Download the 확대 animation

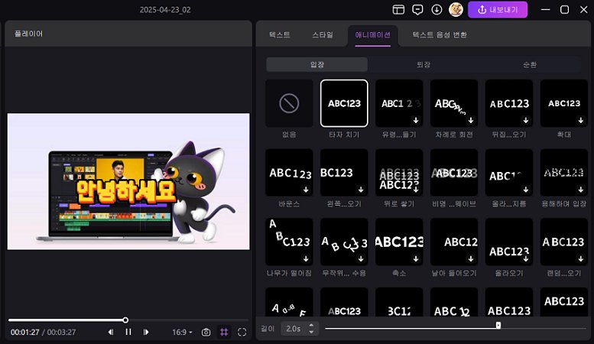pyautogui.click(x=580, y=120)
